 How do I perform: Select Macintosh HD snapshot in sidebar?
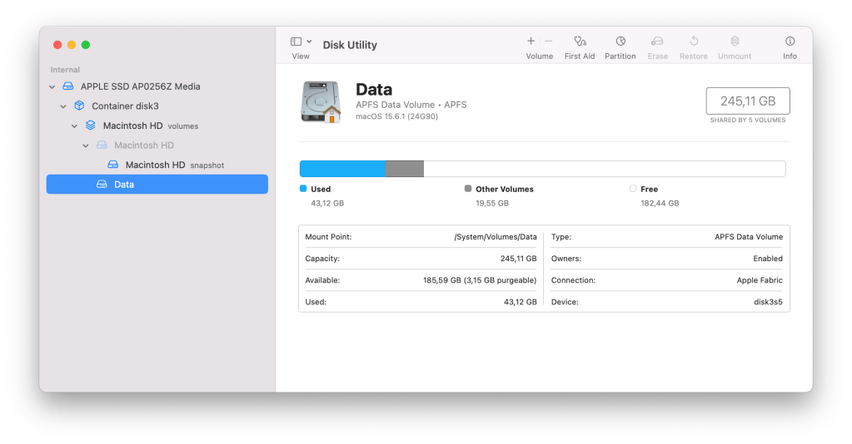coord(155,165)
